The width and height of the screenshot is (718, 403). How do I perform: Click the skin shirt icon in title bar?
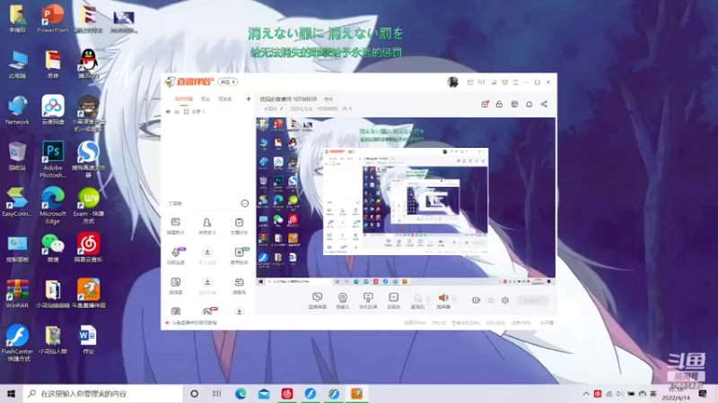504,82
